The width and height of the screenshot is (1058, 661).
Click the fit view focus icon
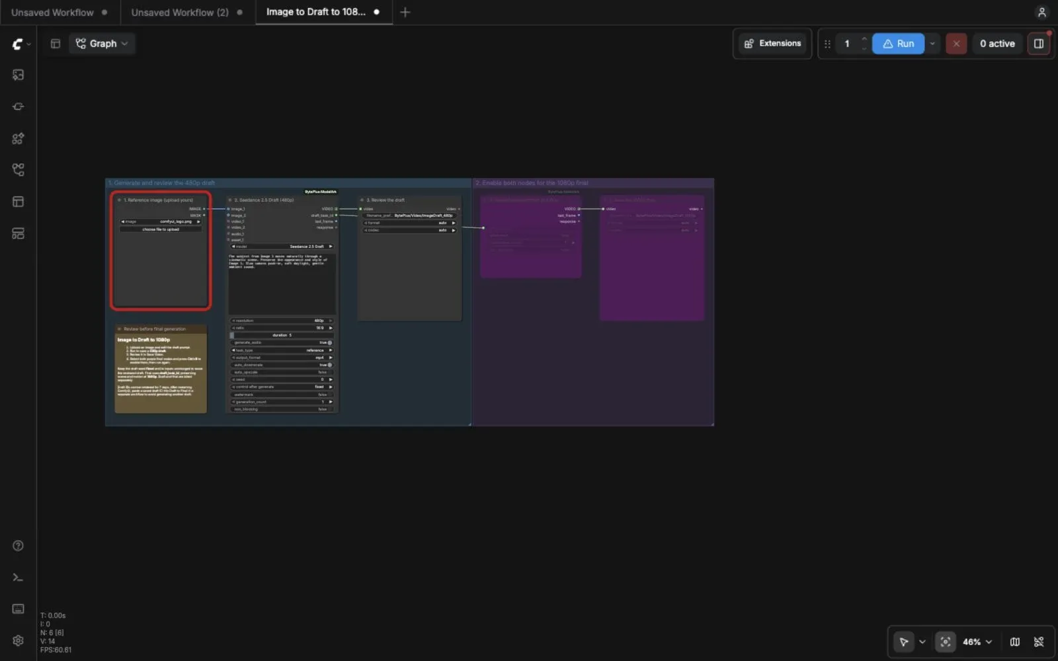point(946,642)
